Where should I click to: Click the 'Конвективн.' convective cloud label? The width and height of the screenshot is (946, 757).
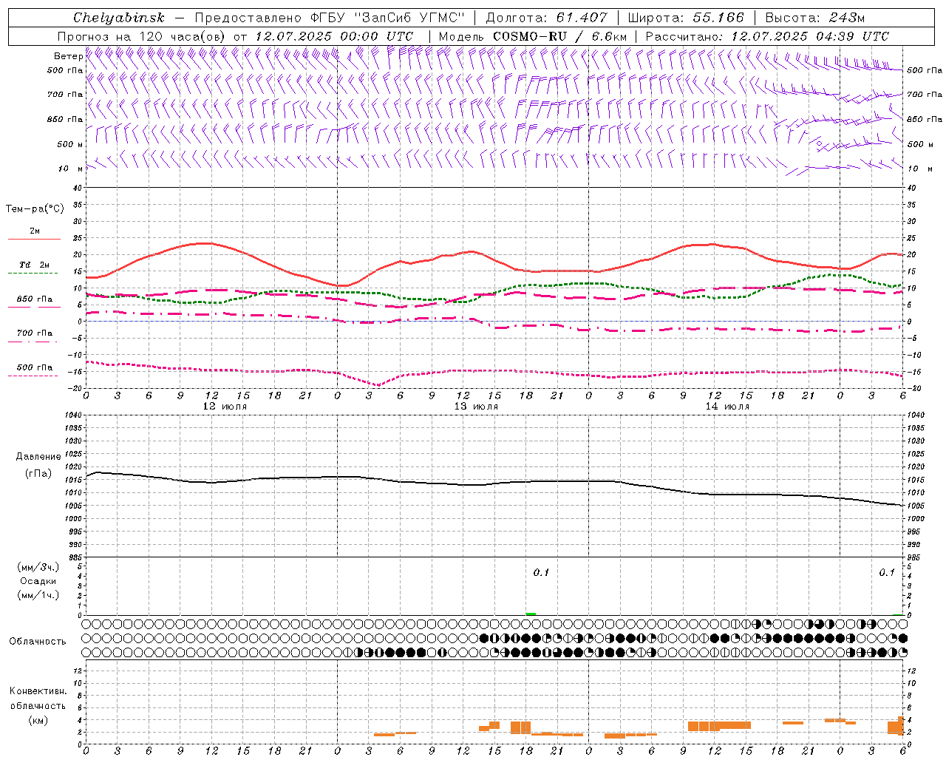coord(38,691)
